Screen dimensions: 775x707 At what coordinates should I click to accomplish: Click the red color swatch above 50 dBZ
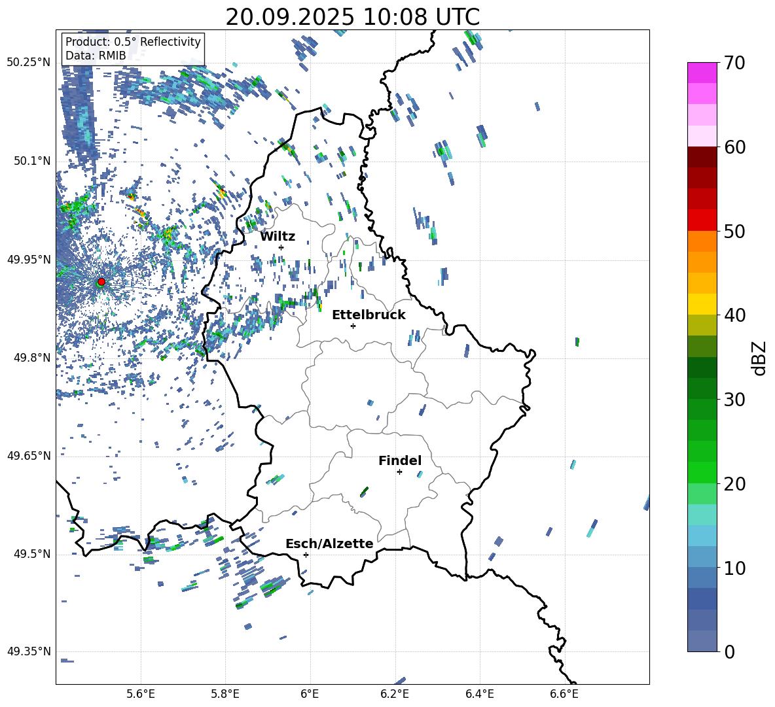[x=702, y=220]
